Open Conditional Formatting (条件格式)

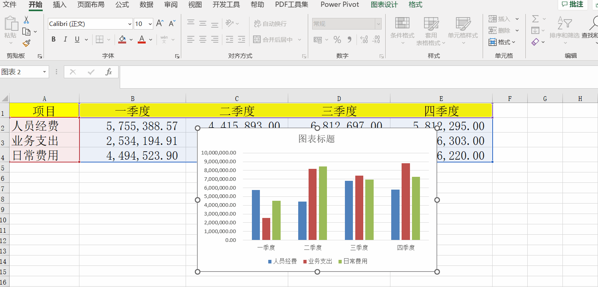click(402, 31)
